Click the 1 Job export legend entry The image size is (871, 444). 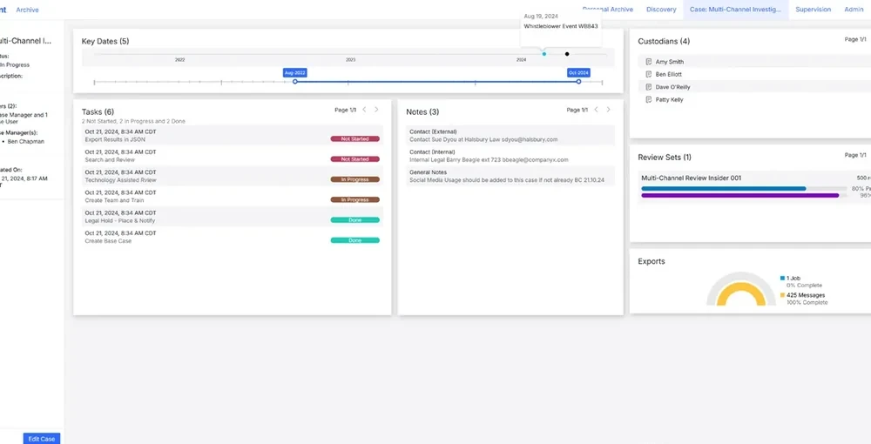793,278
